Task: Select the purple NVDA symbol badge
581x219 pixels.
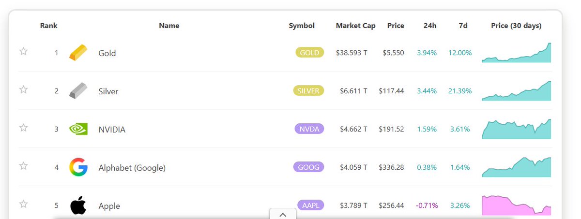Action: [309, 129]
